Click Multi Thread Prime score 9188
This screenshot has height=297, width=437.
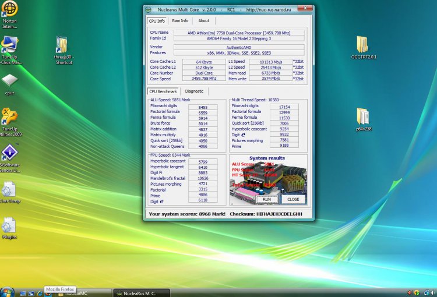coord(284,145)
